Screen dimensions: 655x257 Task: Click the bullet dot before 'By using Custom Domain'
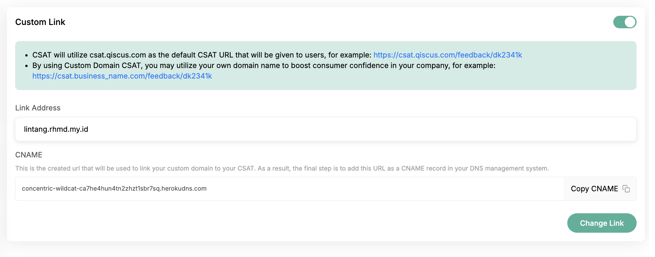[27, 66]
